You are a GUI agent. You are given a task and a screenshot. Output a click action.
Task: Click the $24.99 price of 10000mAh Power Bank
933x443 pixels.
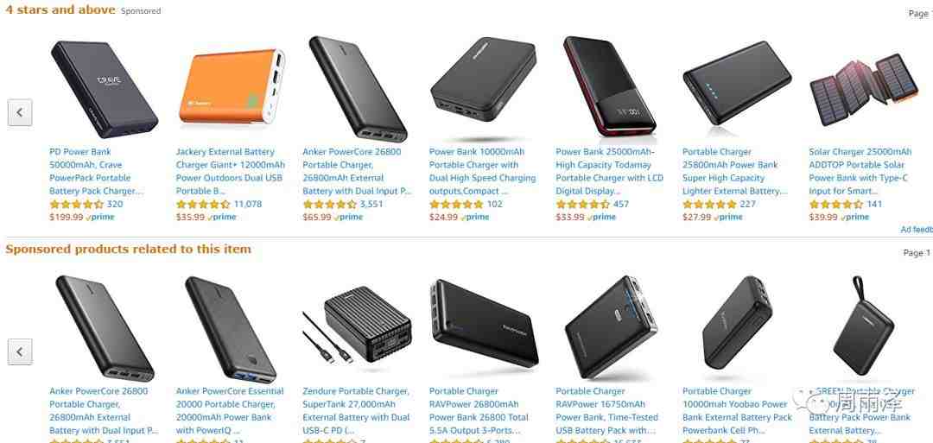click(x=443, y=217)
